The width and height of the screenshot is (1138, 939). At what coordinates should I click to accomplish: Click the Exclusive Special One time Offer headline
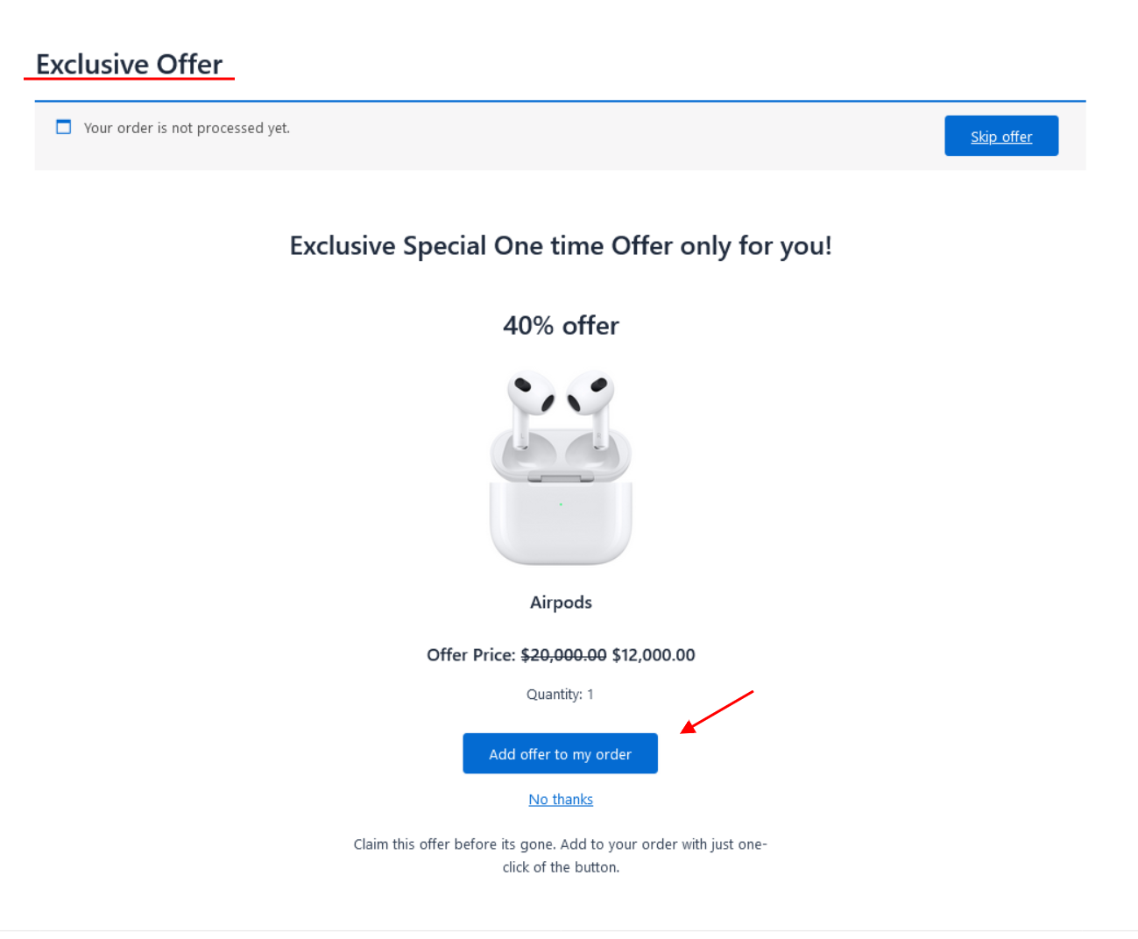pos(561,246)
